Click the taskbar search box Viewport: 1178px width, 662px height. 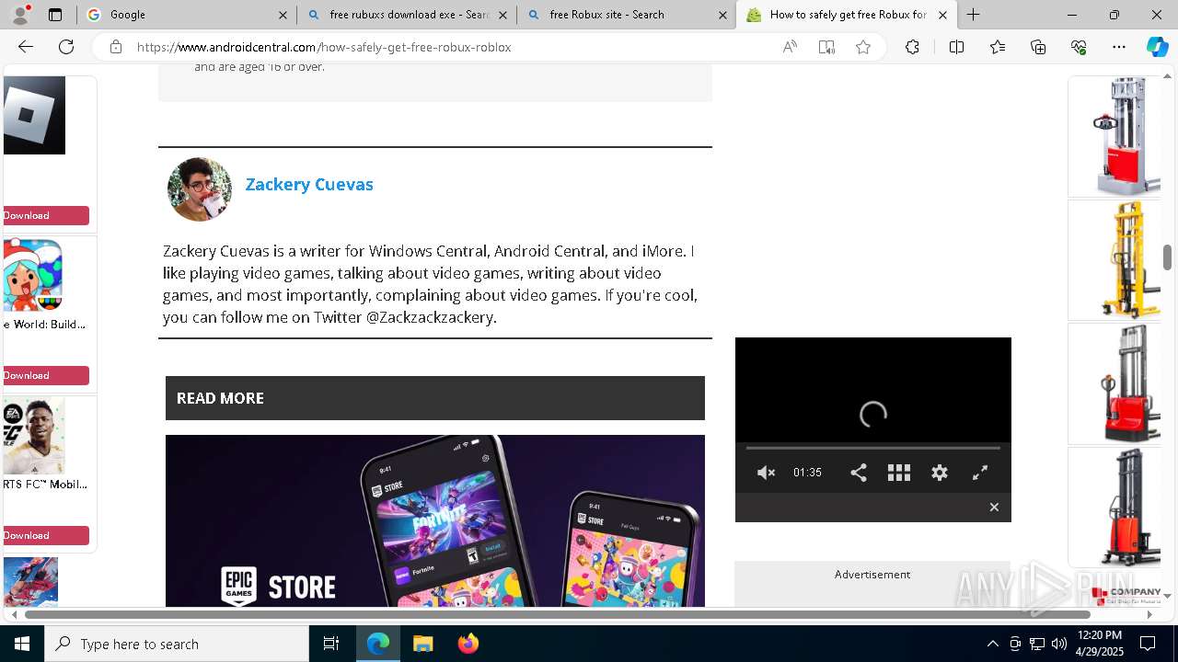(x=177, y=644)
